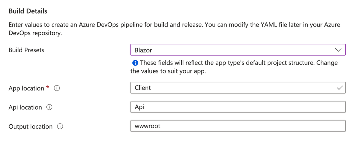Viewport: 359px width, 144px height.
Task: Click the Build Presets label
Action: pyautogui.click(x=26, y=50)
